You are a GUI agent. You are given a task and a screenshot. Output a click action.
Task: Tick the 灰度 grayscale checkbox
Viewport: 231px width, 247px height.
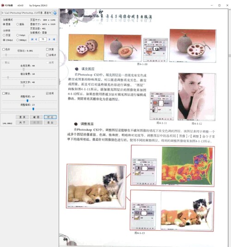click(x=47, y=49)
